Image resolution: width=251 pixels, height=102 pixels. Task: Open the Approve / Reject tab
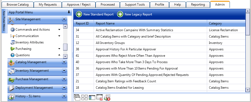tap(79, 5)
